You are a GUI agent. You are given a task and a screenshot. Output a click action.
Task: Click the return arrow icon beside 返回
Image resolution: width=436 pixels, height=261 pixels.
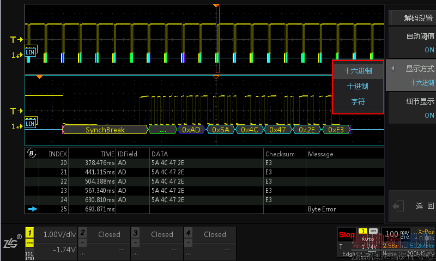(399, 206)
